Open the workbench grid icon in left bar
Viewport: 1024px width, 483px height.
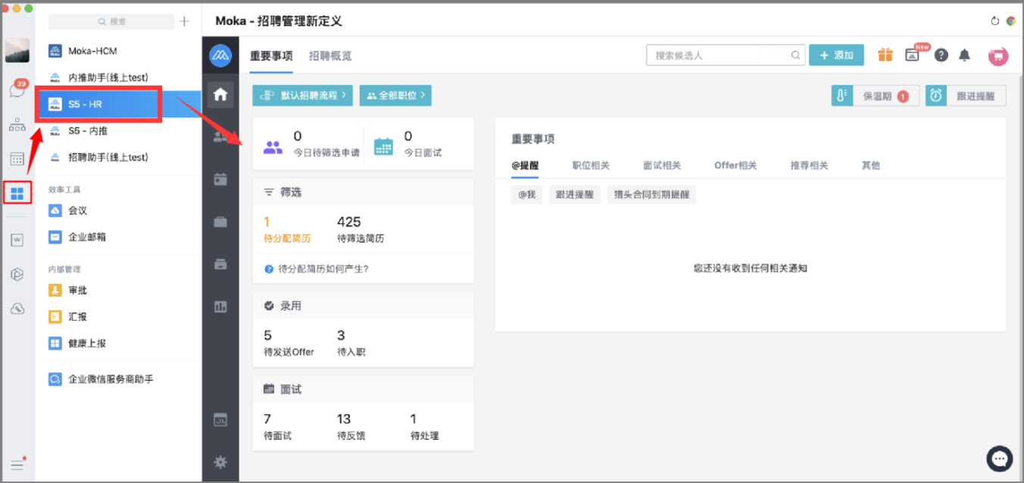(17, 193)
